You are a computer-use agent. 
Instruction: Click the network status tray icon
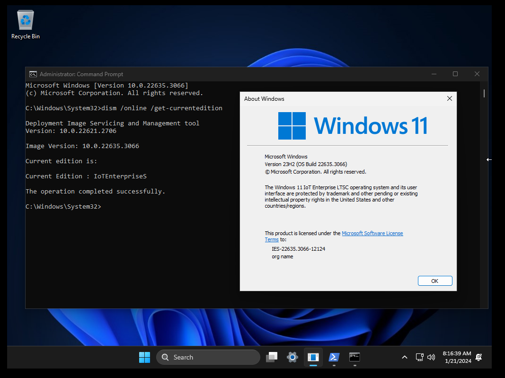coord(419,357)
